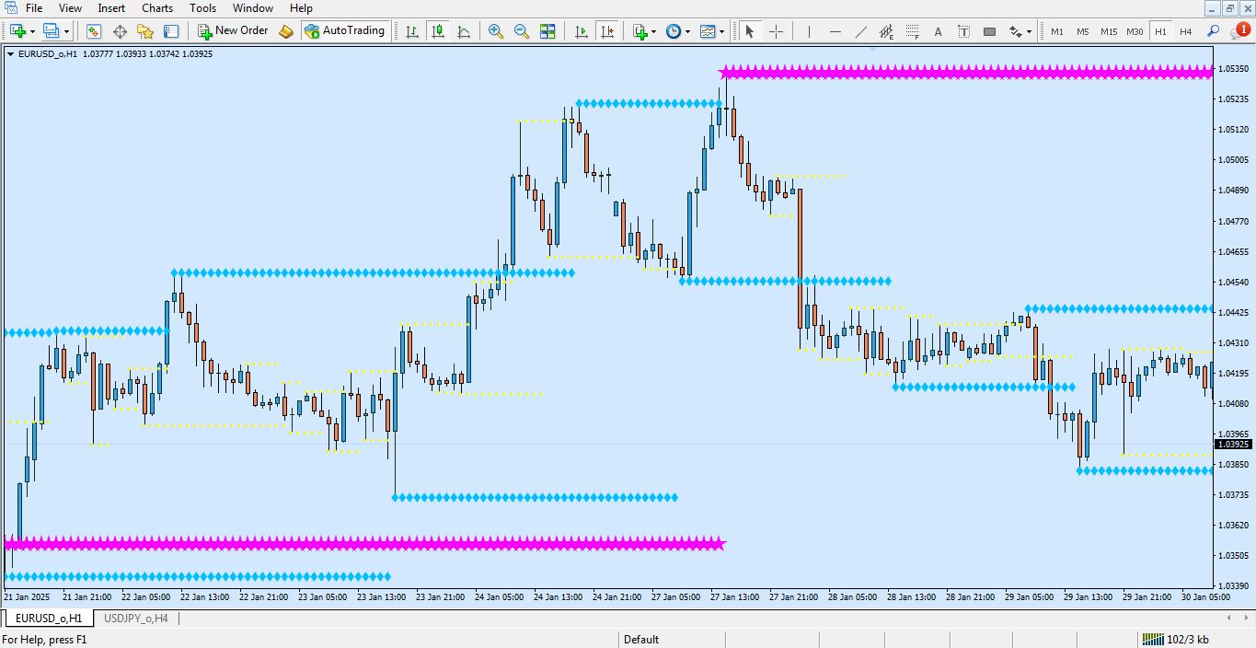Screen dimensions: 1256x648
Task: Zoom in on the chart
Action: (495, 30)
